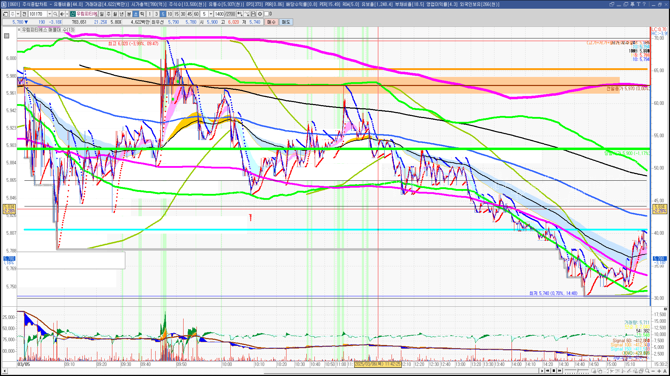Screen dimensions: 670x376
Task: Click the speaker sound alert icon
Action: 62,14
